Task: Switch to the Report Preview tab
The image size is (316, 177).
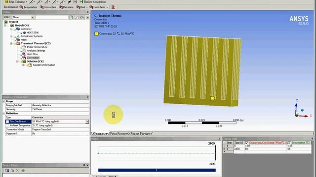Action: click(x=141, y=134)
